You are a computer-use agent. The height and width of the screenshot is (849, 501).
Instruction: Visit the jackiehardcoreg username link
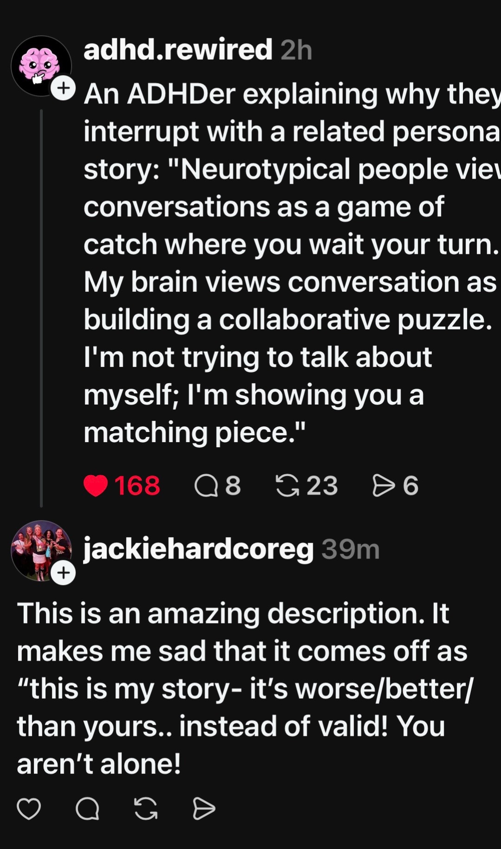(x=199, y=549)
